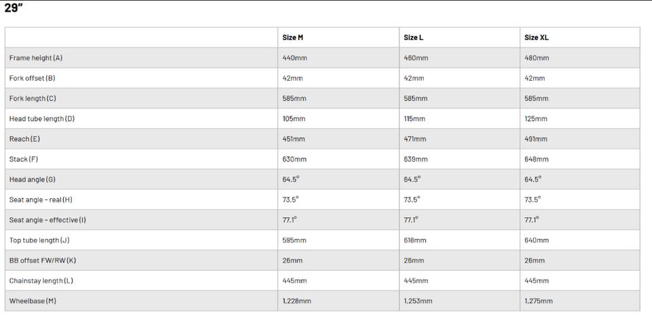The width and height of the screenshot is (652, 334).
Task: Click the Chainstay length (L) row label
Action: pyautogui.click(x=41, y=281)
